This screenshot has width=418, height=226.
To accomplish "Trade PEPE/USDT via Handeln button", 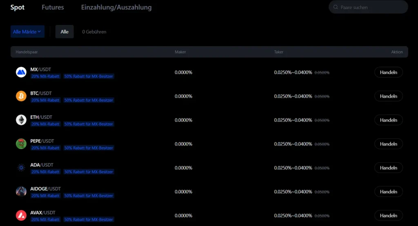I will tap(388, 144).
